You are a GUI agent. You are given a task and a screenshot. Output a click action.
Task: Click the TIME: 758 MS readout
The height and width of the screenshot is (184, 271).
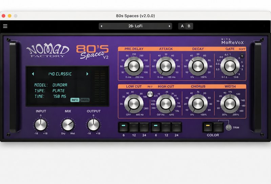[x=50, y=96]
